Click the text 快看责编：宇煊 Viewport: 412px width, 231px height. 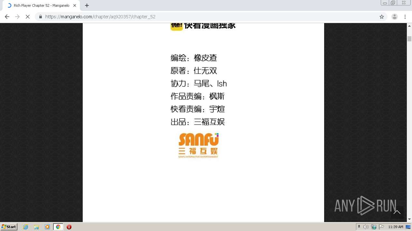(x=198, y=109)
